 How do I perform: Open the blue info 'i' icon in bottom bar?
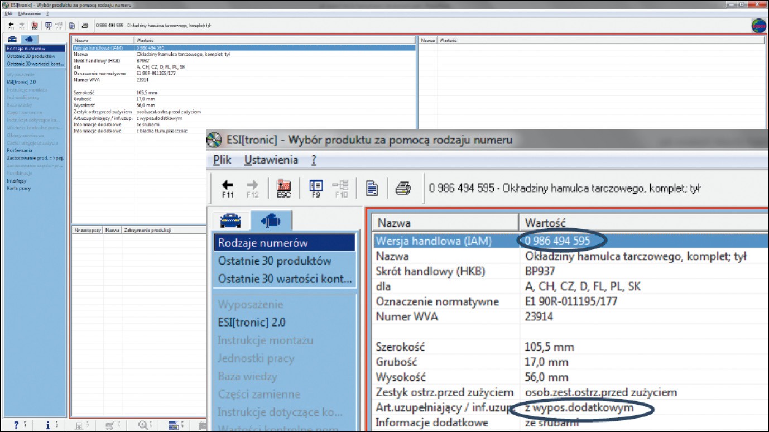tap(49, 426)
